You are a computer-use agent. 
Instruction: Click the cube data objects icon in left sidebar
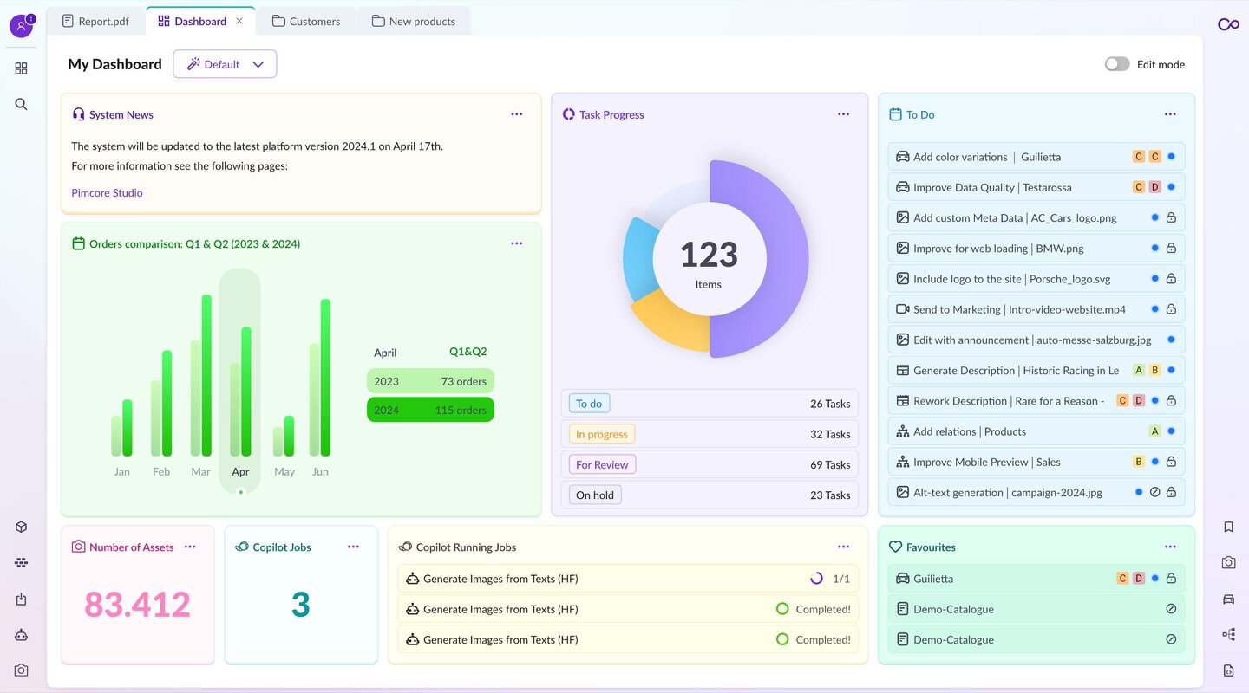pos(21,528)
